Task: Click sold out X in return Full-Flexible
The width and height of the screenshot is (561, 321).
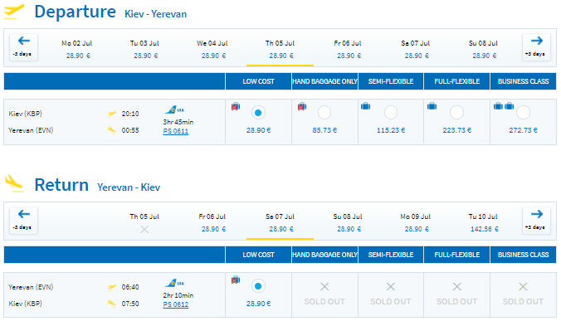Action: click(457, 286)
